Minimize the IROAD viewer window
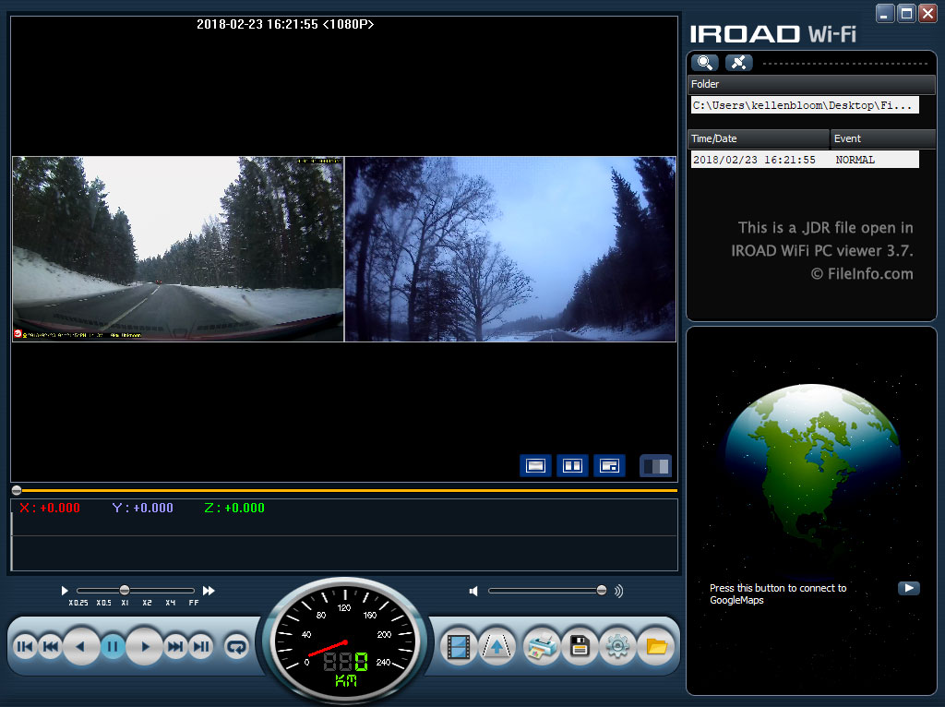 click(x=884, y=13)
